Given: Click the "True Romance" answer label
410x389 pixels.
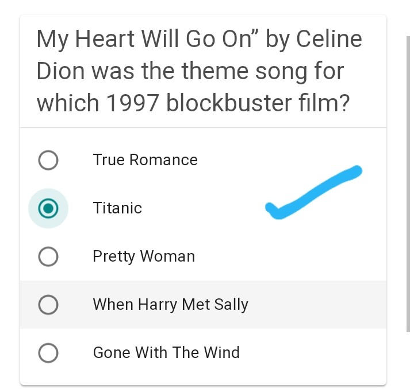Looking at the screenshot, I should pyautogui.click(x=145, y=160).
